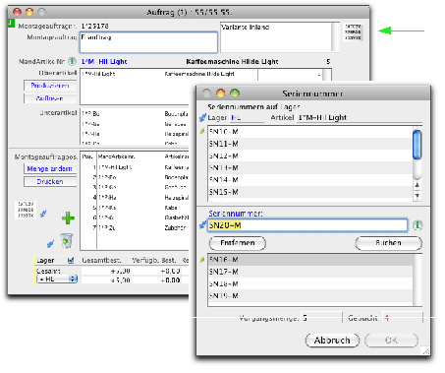This screenshot has height=373, width=445.
Task: Click the Artikel field in Seriennummer dialog
Action: [x=360, y=118]
